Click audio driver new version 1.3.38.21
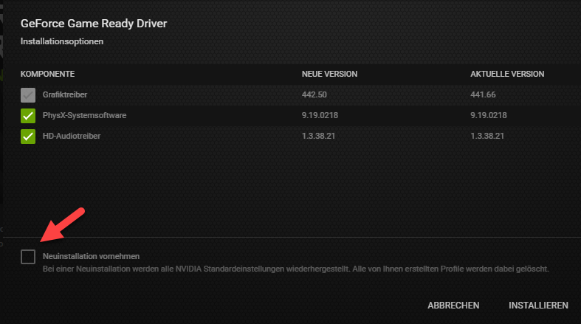Screen dimensions: 581x324 pyautogui.click(x=318, y=137)
